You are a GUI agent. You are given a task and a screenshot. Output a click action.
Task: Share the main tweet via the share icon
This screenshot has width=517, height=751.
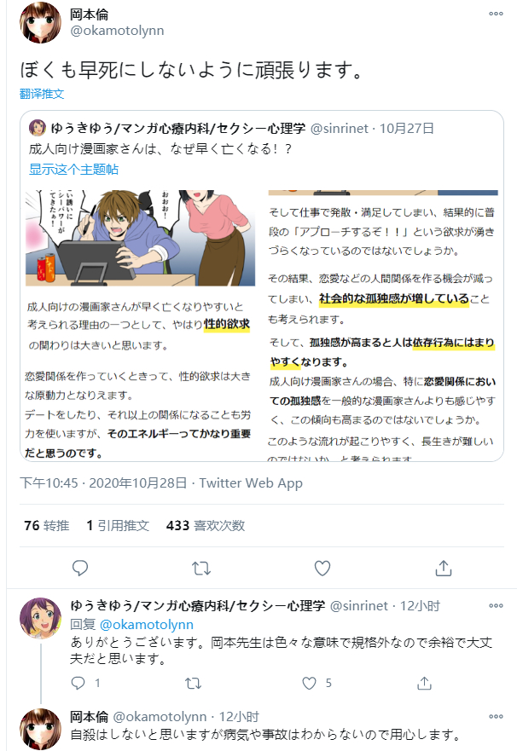444,568
